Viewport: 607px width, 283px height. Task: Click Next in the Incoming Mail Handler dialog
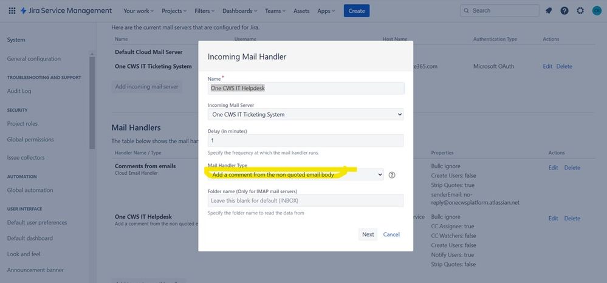pyautogui.click(x=368, y=234)
